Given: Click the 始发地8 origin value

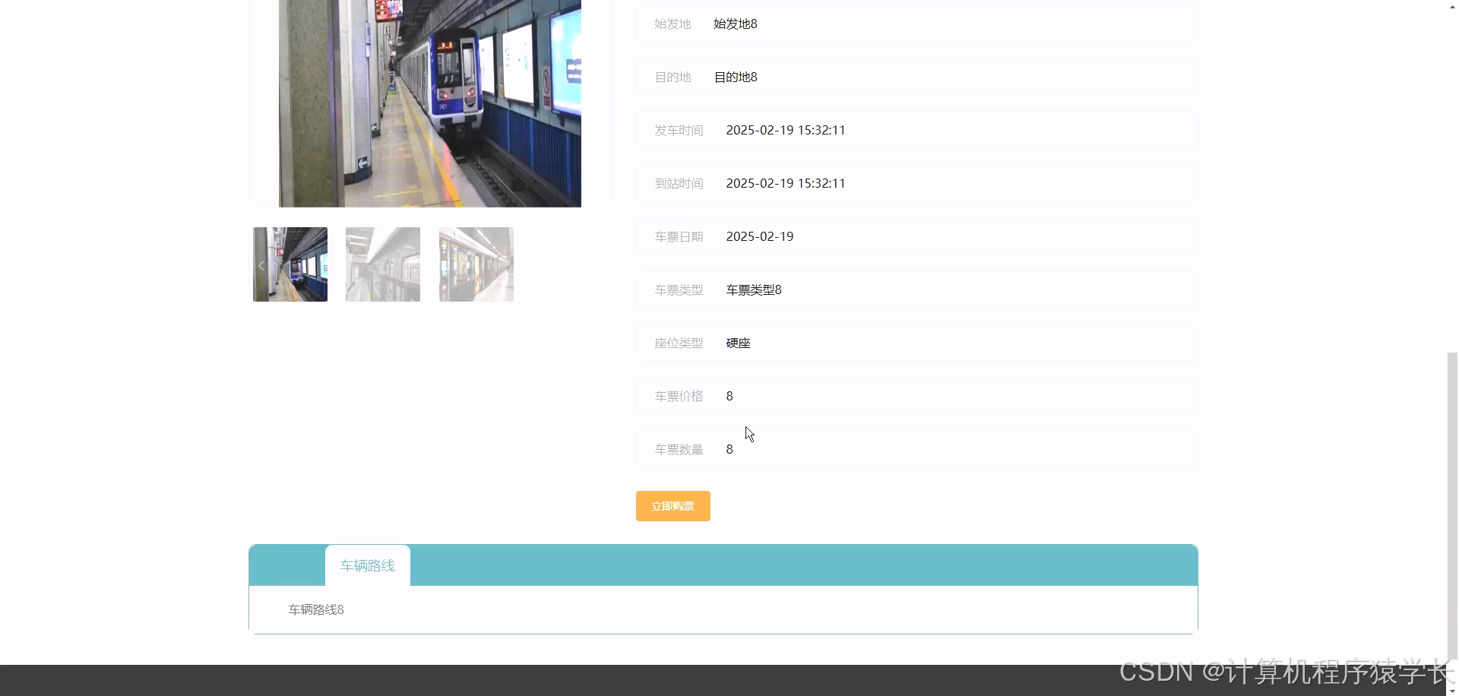Looking at the screenshot, I should pos(736,24).
